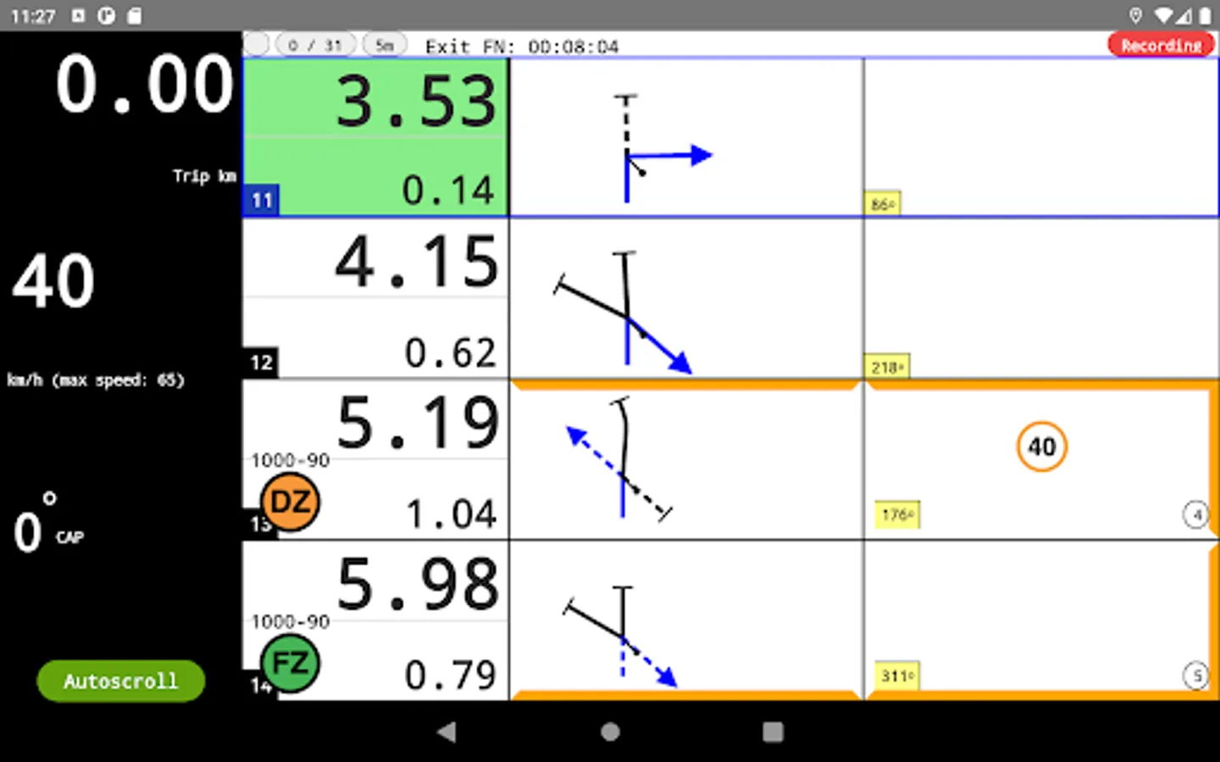Tap the green FZ zone badge
Screen dimensions: 1220x762
[x=290, y=663]
